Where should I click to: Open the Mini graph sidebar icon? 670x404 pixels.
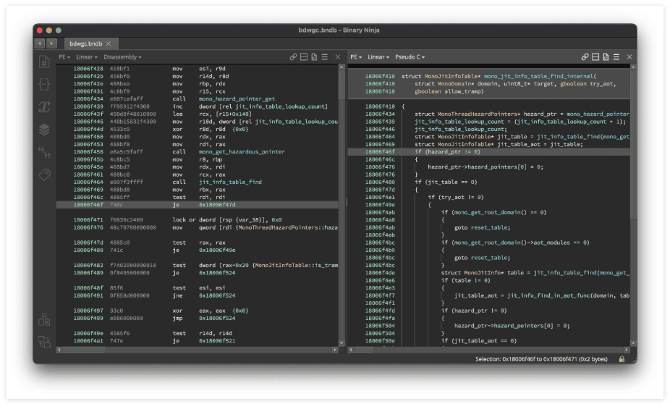pos(44,319)
